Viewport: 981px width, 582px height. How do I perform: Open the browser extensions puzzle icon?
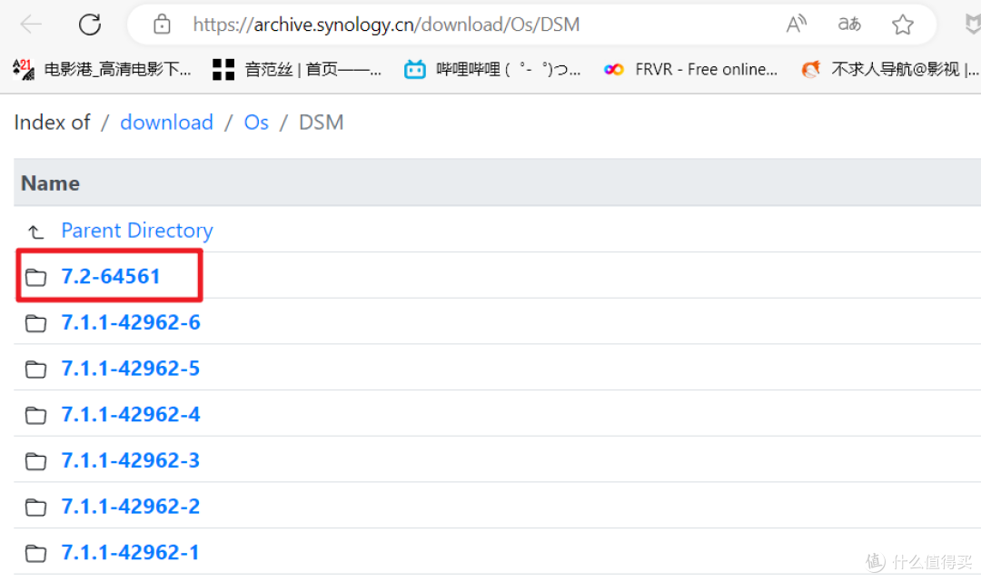tap(973, 25)
